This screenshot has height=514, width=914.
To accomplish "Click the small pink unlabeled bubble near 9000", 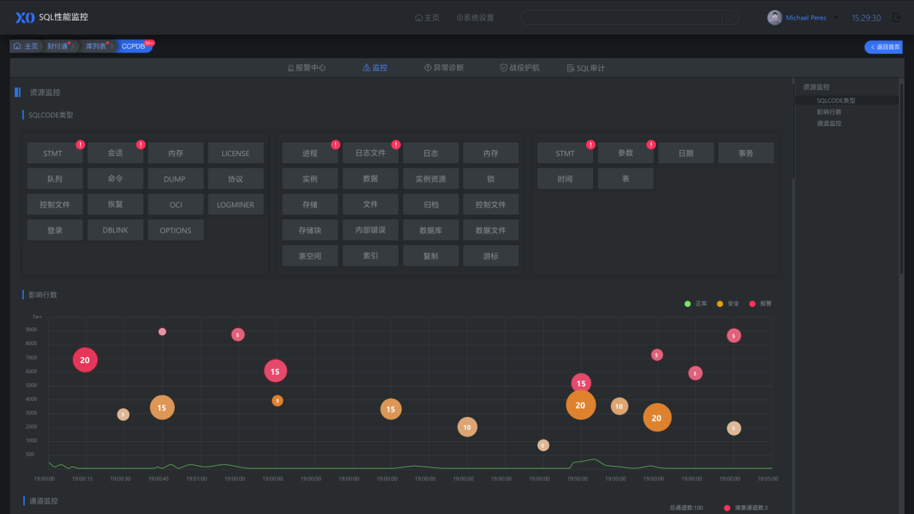I will click(x=162, y=332).
